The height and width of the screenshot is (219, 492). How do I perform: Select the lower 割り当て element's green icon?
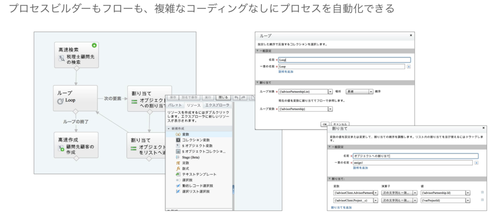(134, 148)
